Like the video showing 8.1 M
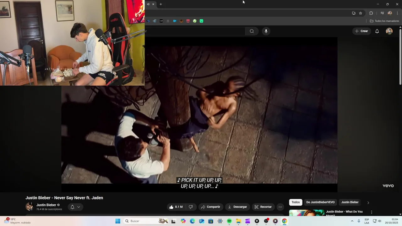402x226 pixels. coord(176,207)
